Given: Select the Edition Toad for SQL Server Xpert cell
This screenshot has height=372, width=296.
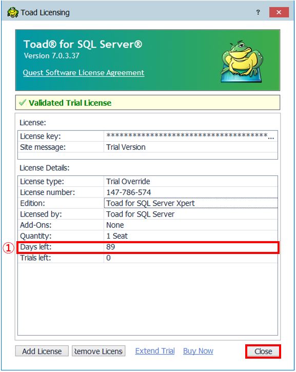Looking at the screenshot, I should pyautogui.click(x=191, y=203).
